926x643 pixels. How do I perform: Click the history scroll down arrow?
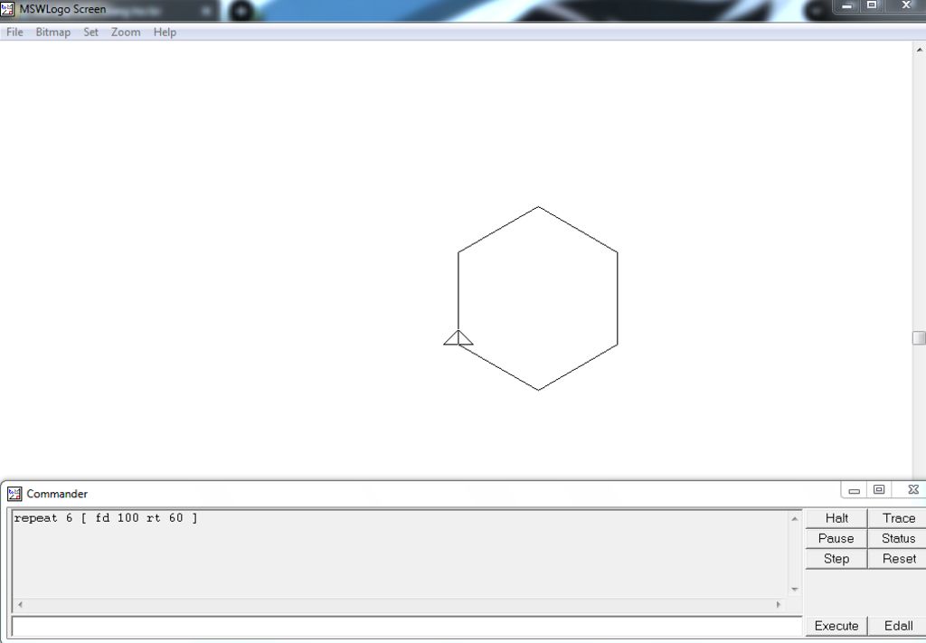(x=794, y=590)
